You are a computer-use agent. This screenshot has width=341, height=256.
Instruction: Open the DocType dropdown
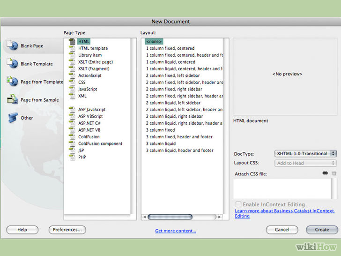pos(305,153)
